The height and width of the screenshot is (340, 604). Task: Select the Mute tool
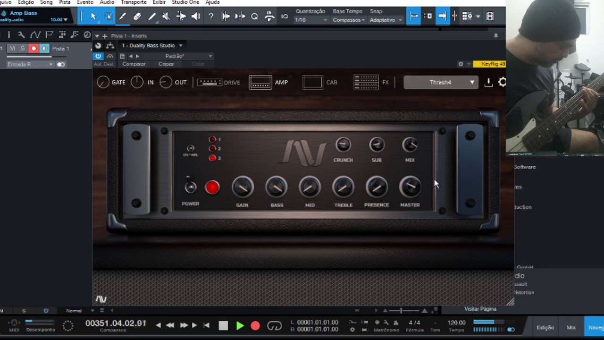click(166, 17)
